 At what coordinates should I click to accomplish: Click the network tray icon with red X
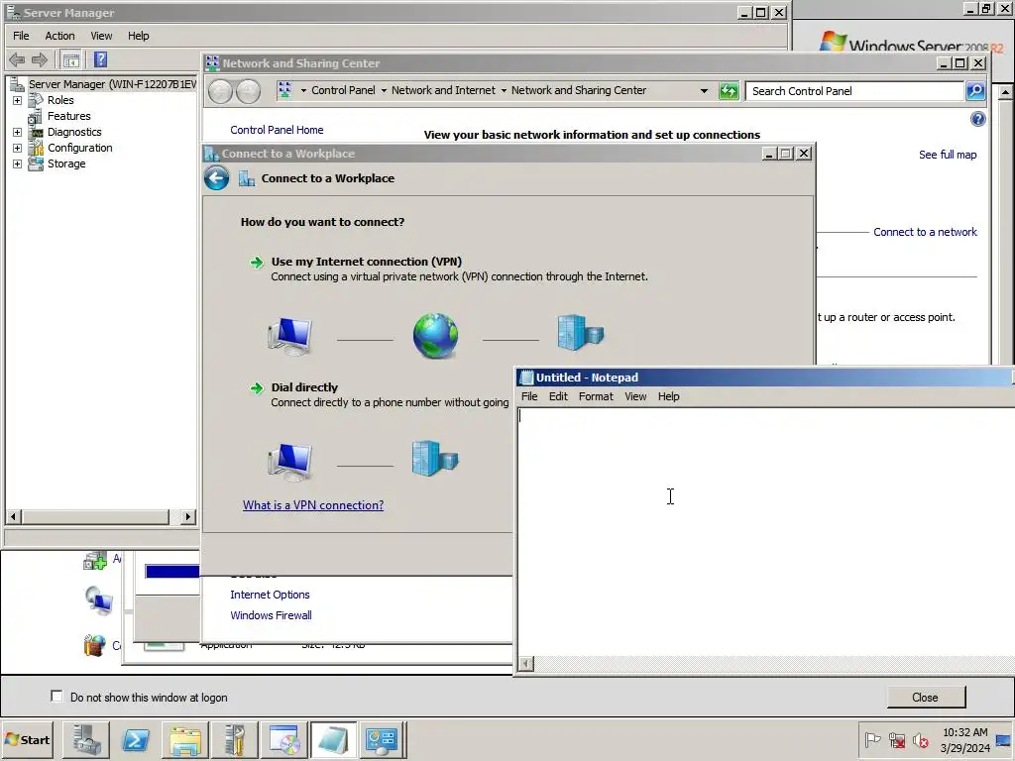[897, 739]
